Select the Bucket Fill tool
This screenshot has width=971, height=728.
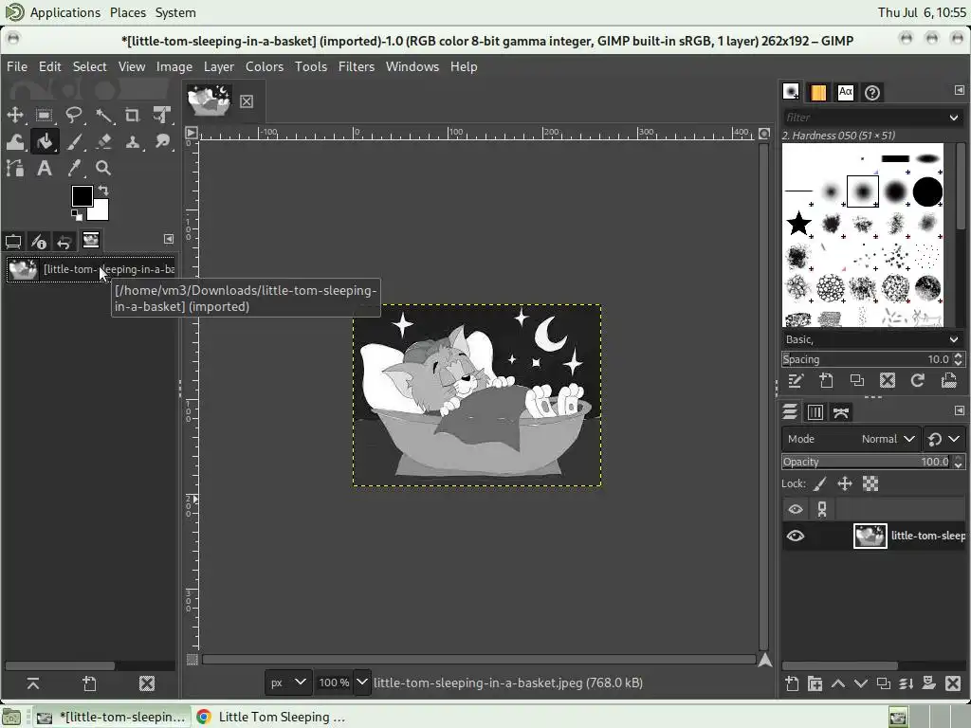(x=44, y=142)
